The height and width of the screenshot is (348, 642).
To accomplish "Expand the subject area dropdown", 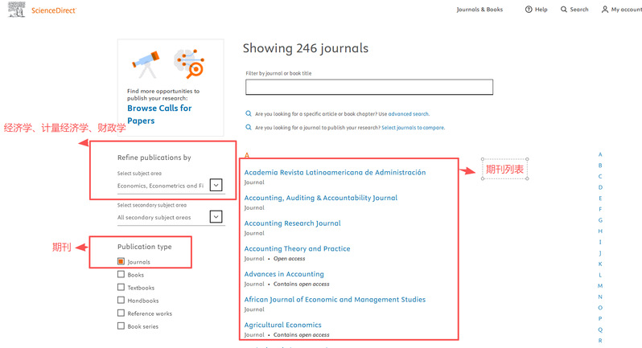I will coord(216,185).
